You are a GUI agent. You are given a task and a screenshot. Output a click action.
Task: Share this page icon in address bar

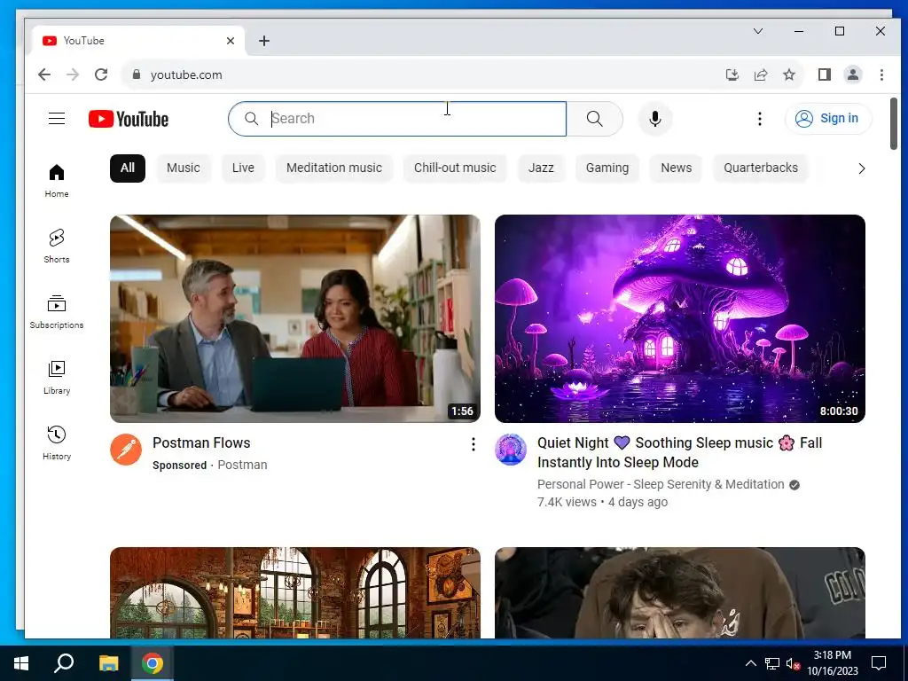(x=760, y=74)
